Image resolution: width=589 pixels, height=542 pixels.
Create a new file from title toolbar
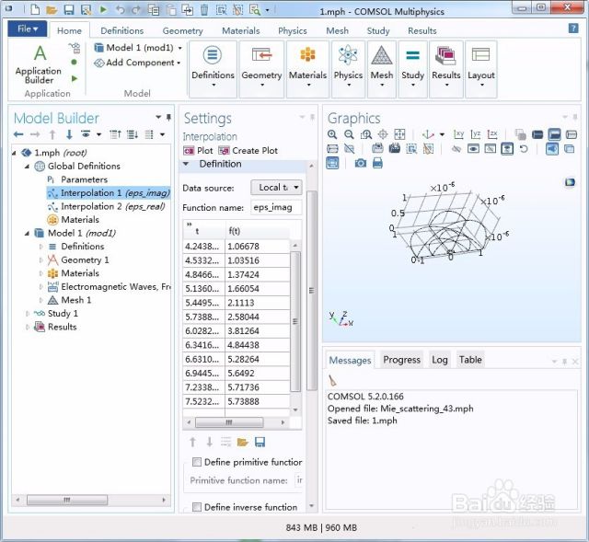tap(35, 9)
